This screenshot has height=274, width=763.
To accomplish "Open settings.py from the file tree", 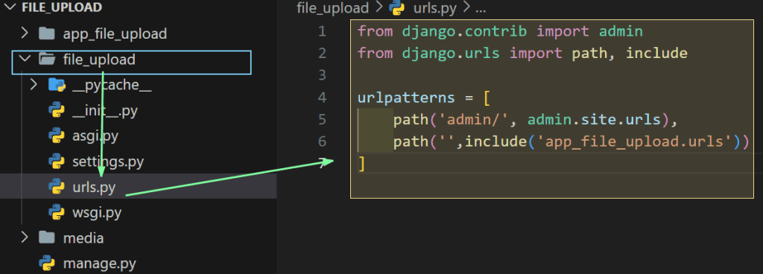I will tap(107, 162).
